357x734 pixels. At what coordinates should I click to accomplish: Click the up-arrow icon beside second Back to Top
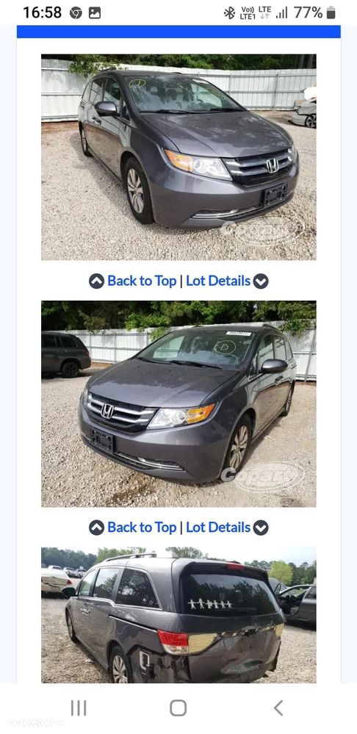click(x=96, y=528)
